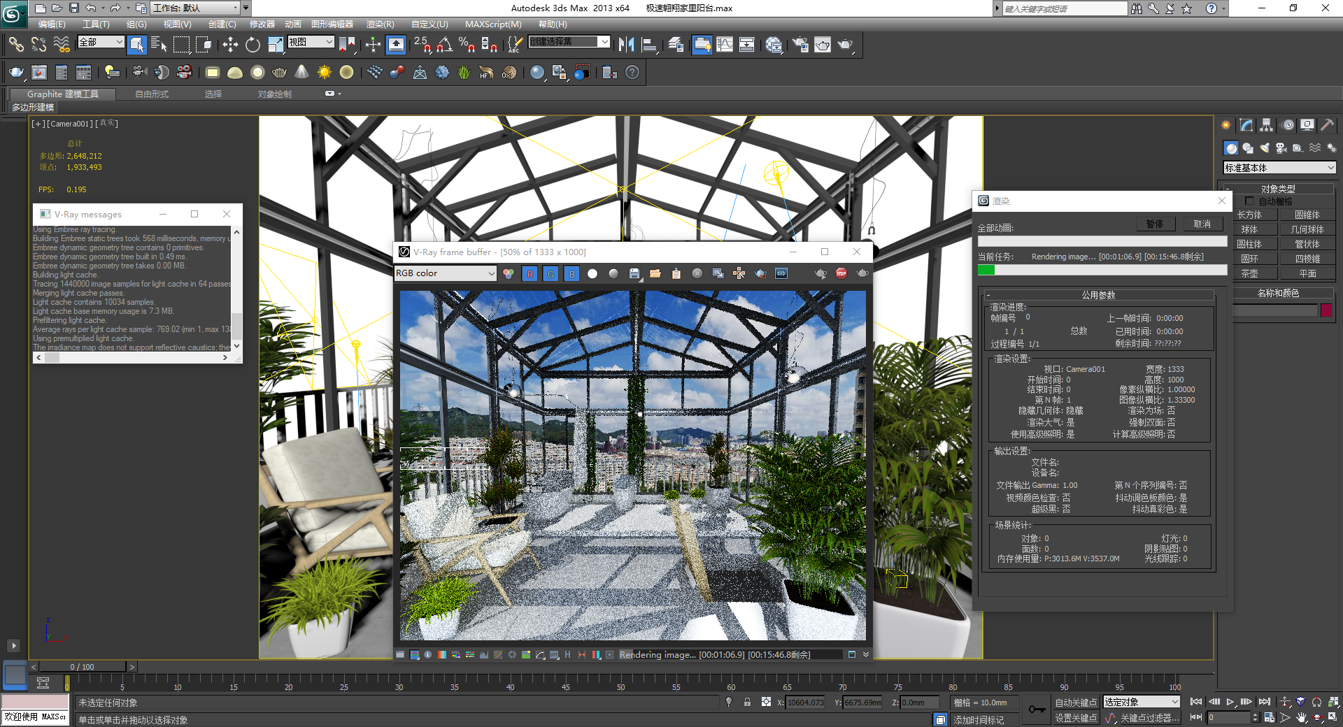1343x727 pixels.
Task: Click the Mirror tool icon
Action: (626, 45)
